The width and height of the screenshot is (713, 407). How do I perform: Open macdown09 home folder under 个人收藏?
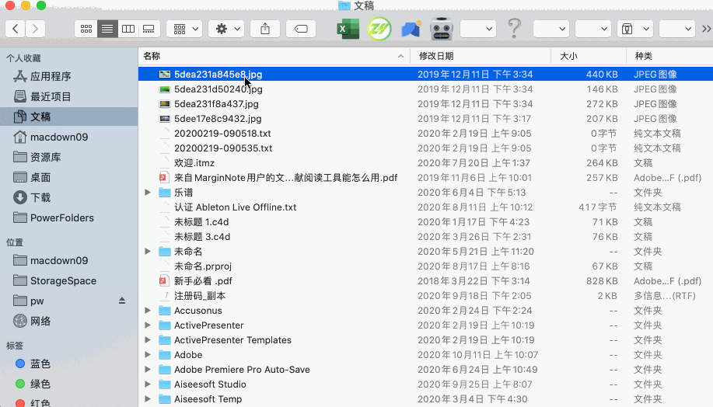tap(69, 137)
